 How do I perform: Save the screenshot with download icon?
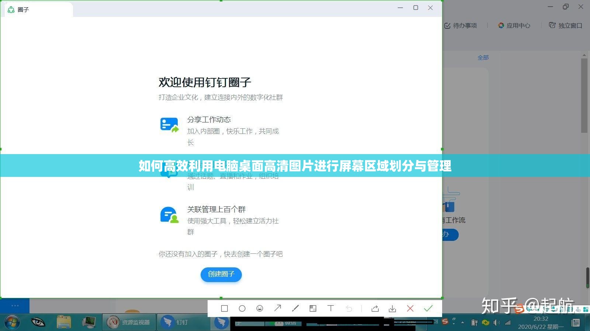[x=392, y=309]
